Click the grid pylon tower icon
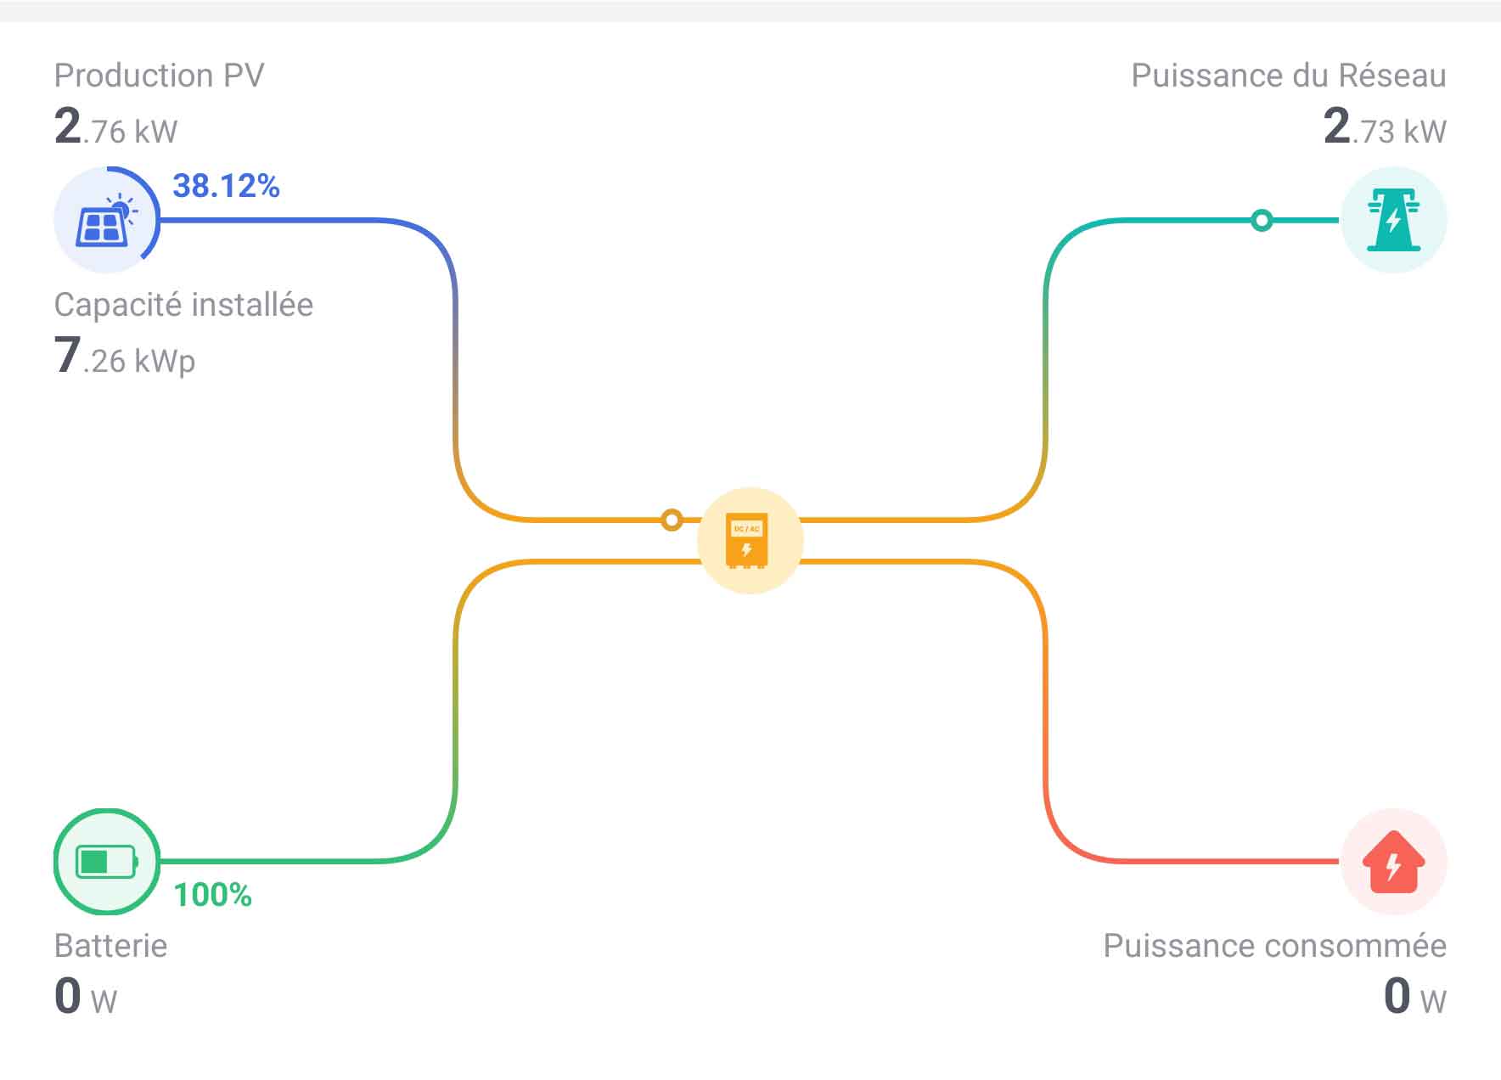The width and height of the screenshot is (1501, 1080). [x=1393, y=220]
